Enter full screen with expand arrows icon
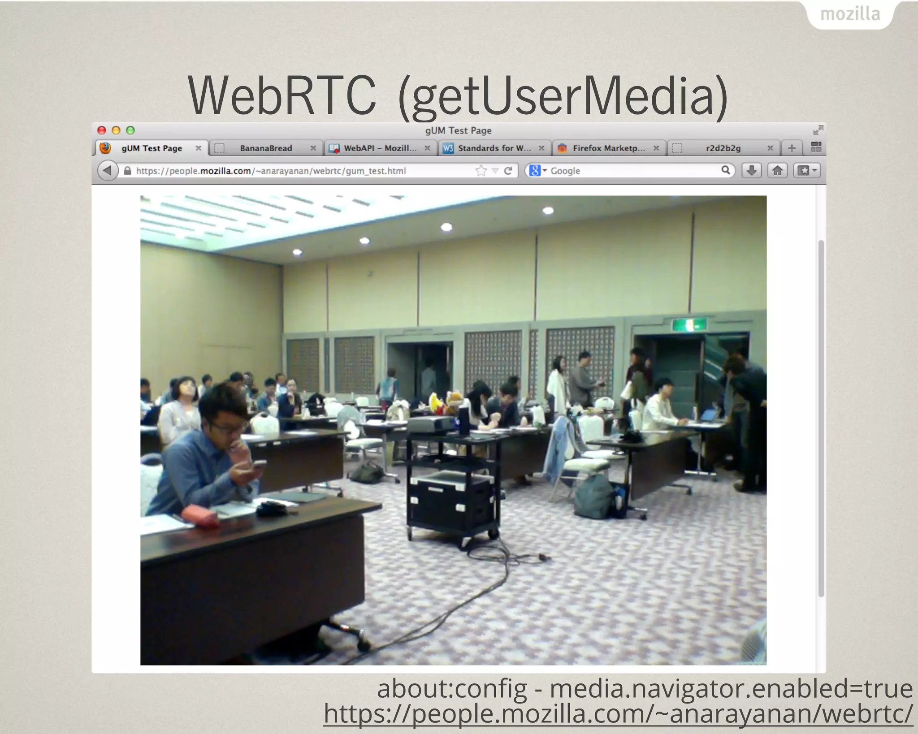Screen dimensions: 918x734 pyautogui.click(x=818, y=130)
